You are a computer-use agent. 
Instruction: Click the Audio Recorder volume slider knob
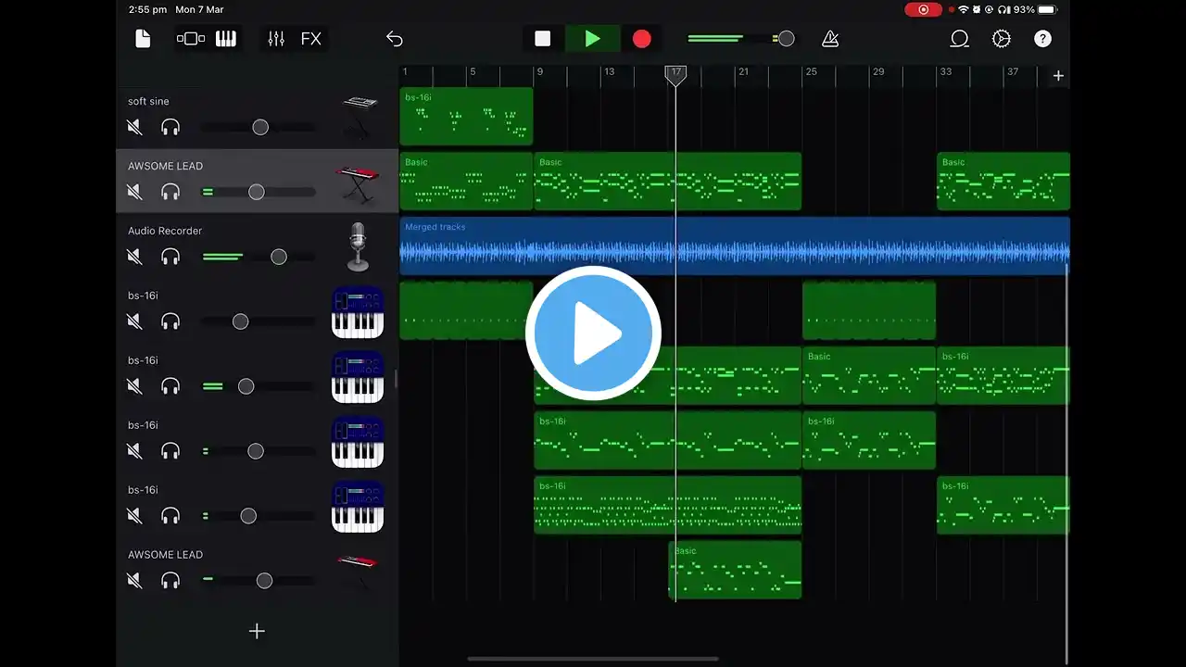[279, 257]
